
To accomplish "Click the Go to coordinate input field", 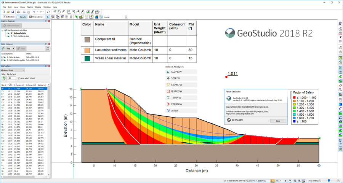I will pos(258,181).
